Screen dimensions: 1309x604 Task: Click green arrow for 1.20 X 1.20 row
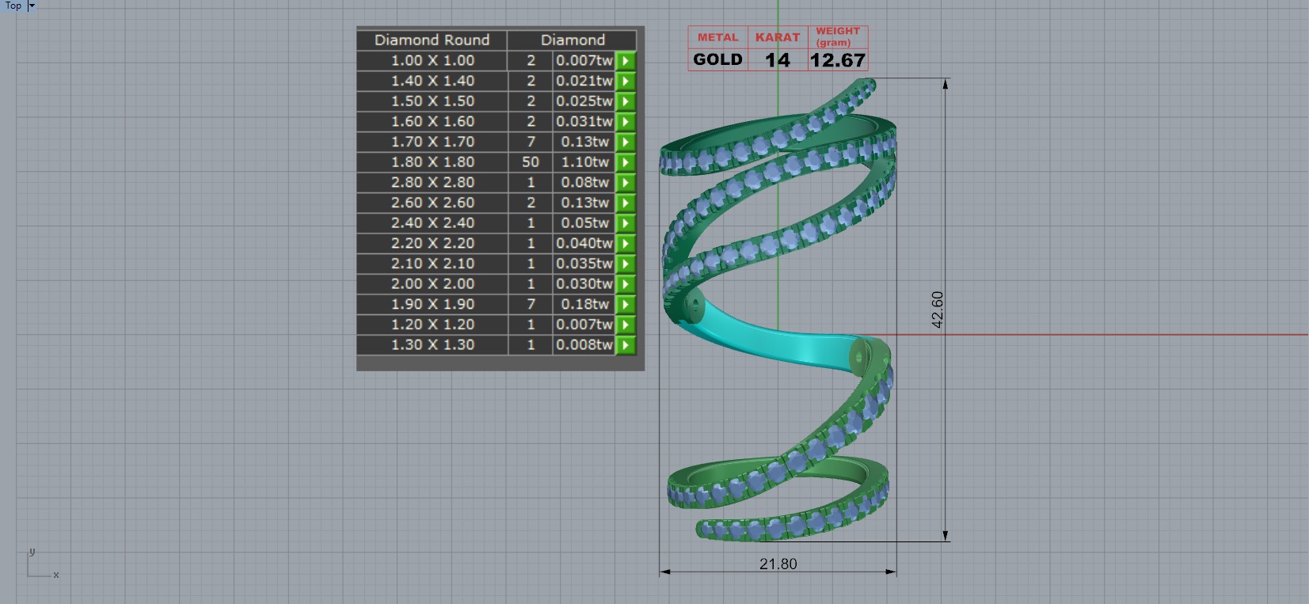(x=626, y=325)
